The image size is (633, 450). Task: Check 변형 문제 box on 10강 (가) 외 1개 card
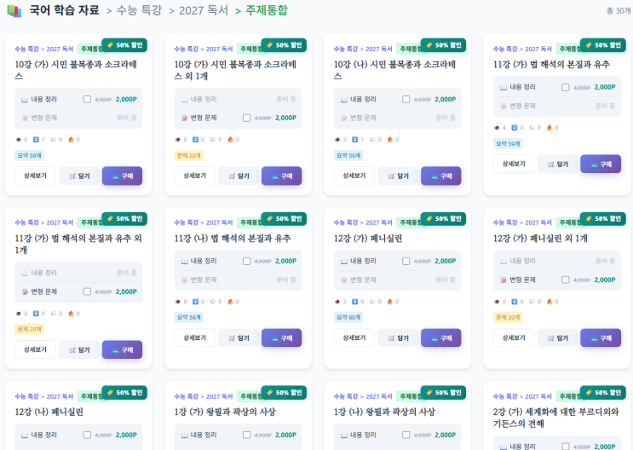pyautogui.click(x=246, y=118)
